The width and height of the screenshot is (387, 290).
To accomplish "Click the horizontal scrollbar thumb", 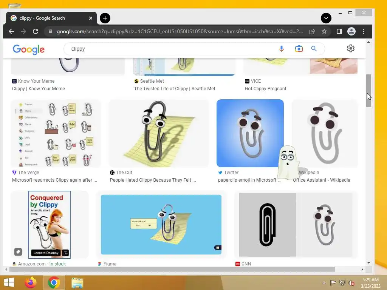I will pos(172,269).
